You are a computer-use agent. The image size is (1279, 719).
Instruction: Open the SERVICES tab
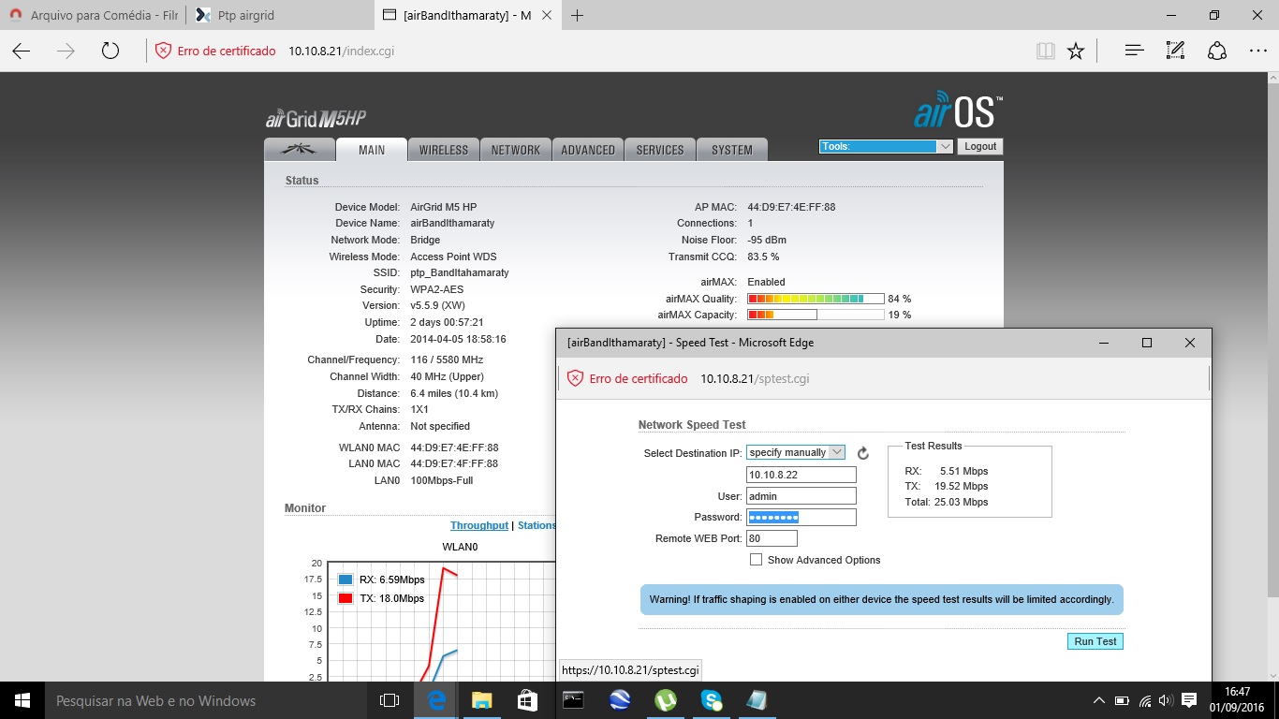[660, 150]
